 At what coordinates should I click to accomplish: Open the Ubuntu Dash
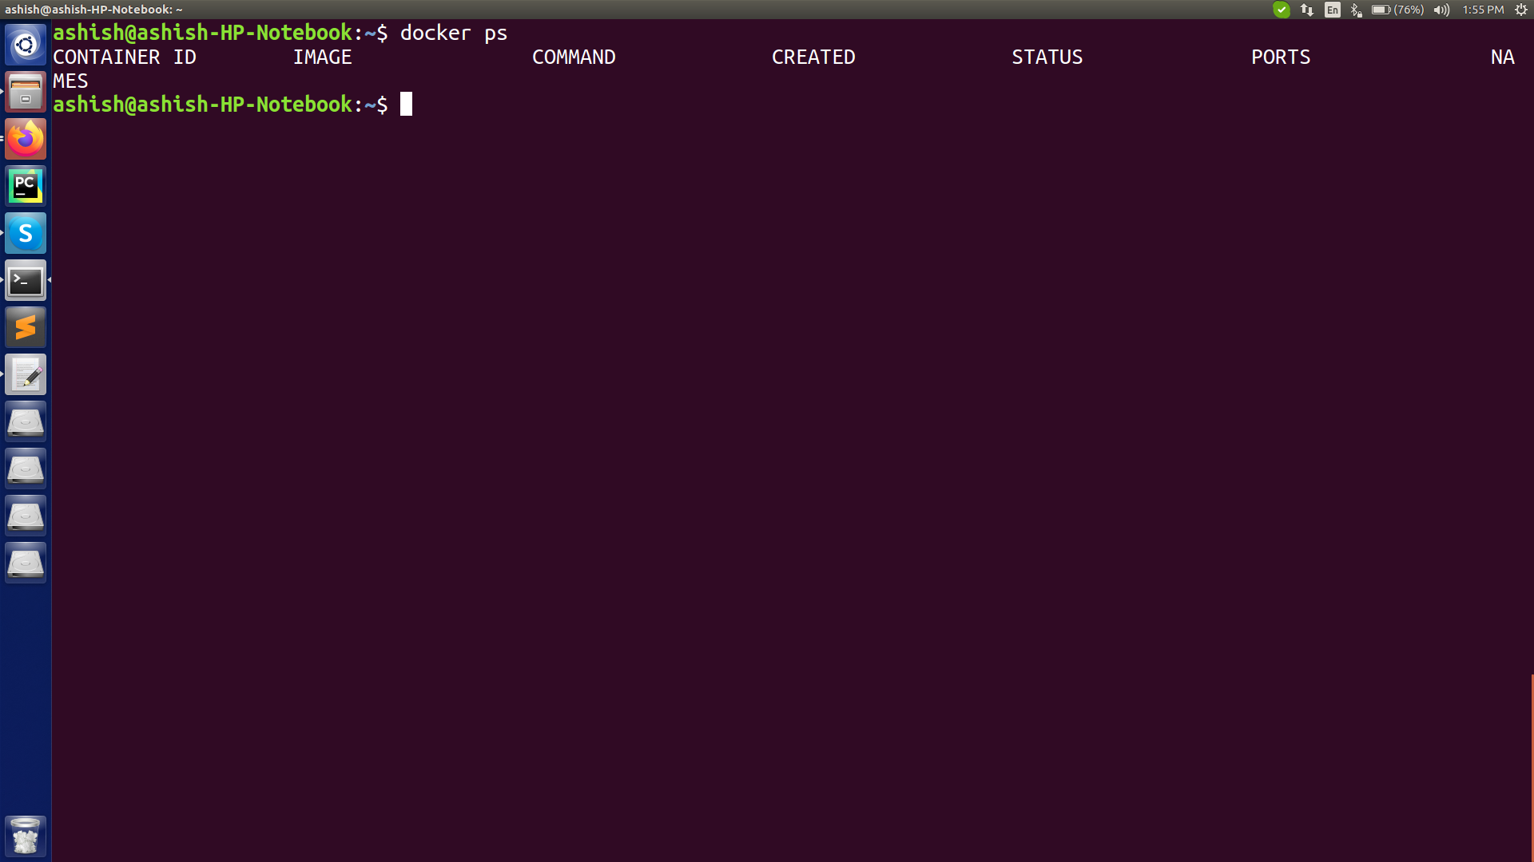tap(26, 45)
